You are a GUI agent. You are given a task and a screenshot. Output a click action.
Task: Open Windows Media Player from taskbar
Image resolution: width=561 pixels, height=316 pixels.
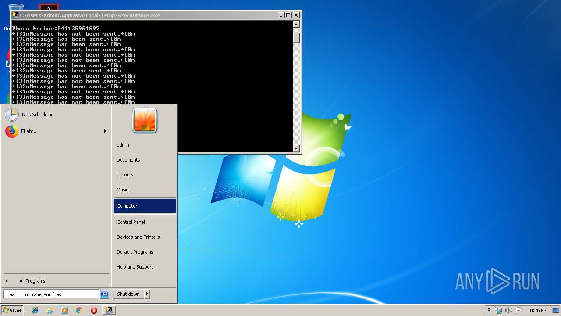click(x=64, y=310)
